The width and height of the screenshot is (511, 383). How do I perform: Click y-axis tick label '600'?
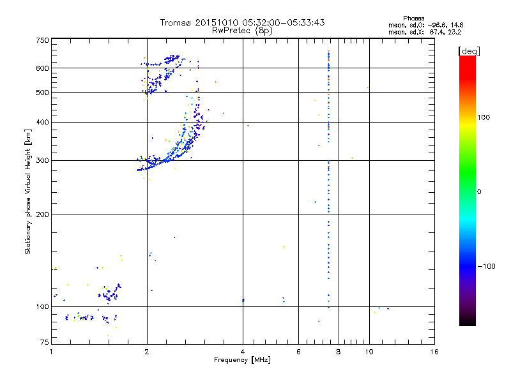(x=43, y=68)
